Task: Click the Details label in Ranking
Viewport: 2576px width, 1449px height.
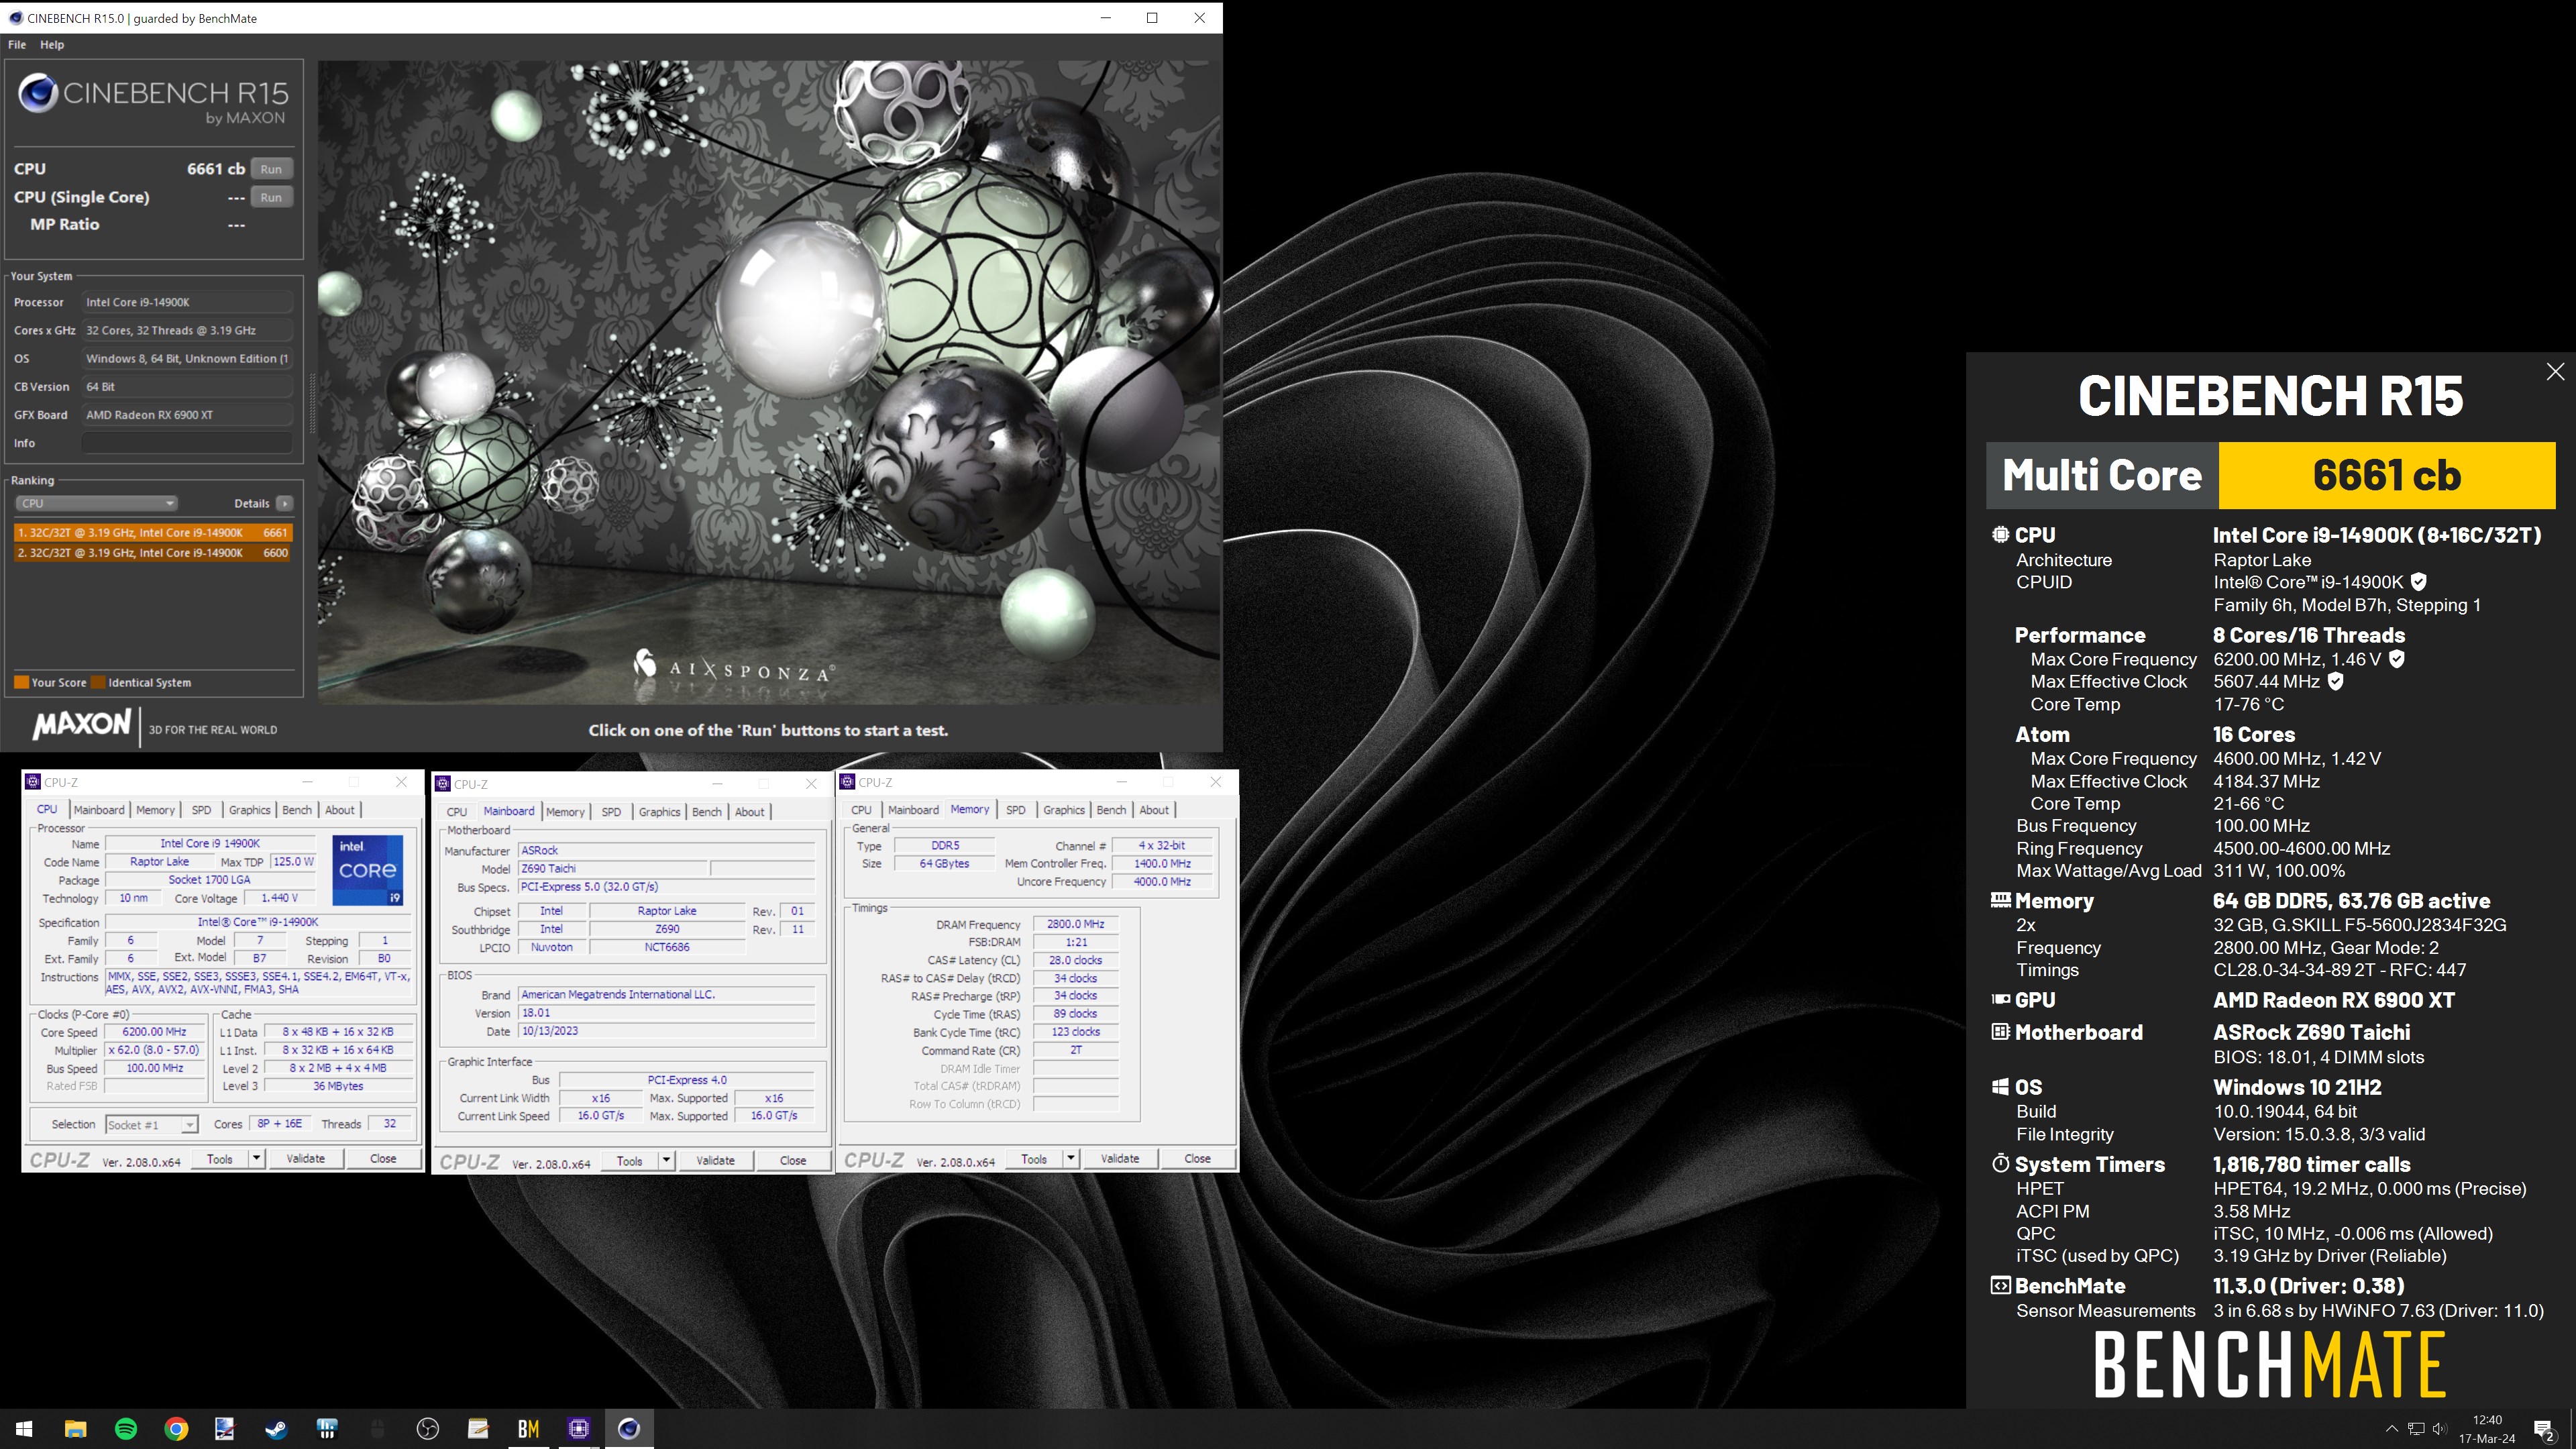Action: click(x=252, y=503)
